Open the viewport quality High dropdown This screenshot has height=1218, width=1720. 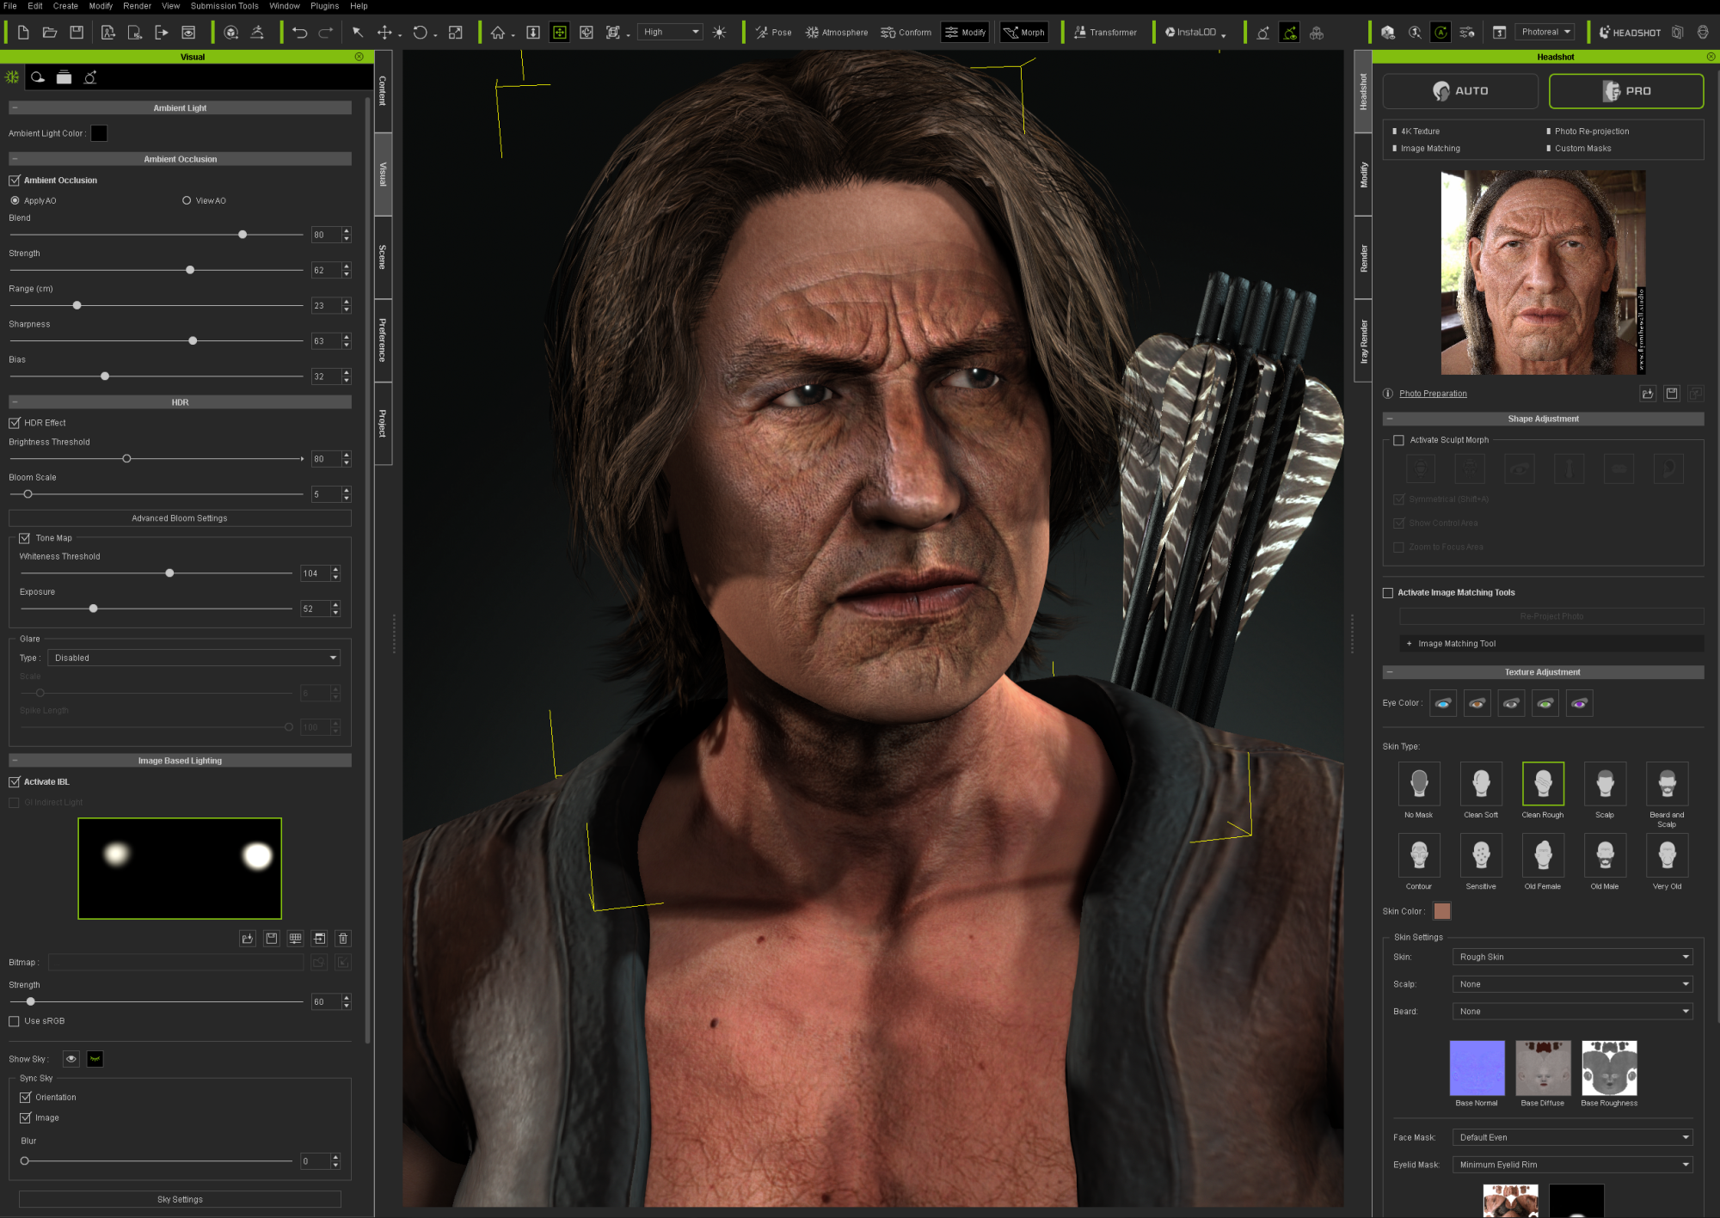(x=671, y=33)
